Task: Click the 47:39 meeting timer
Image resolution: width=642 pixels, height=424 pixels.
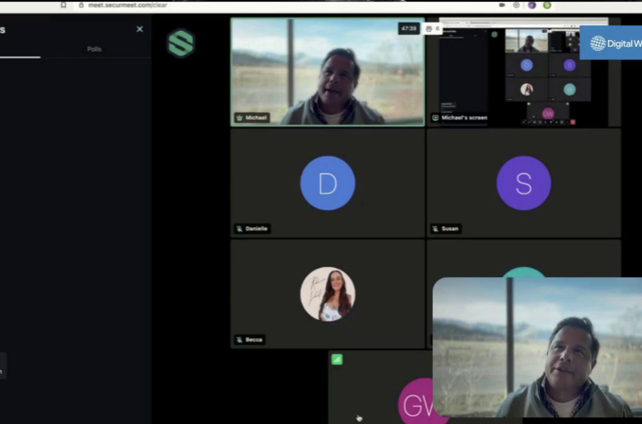Action: pos(409,28)
